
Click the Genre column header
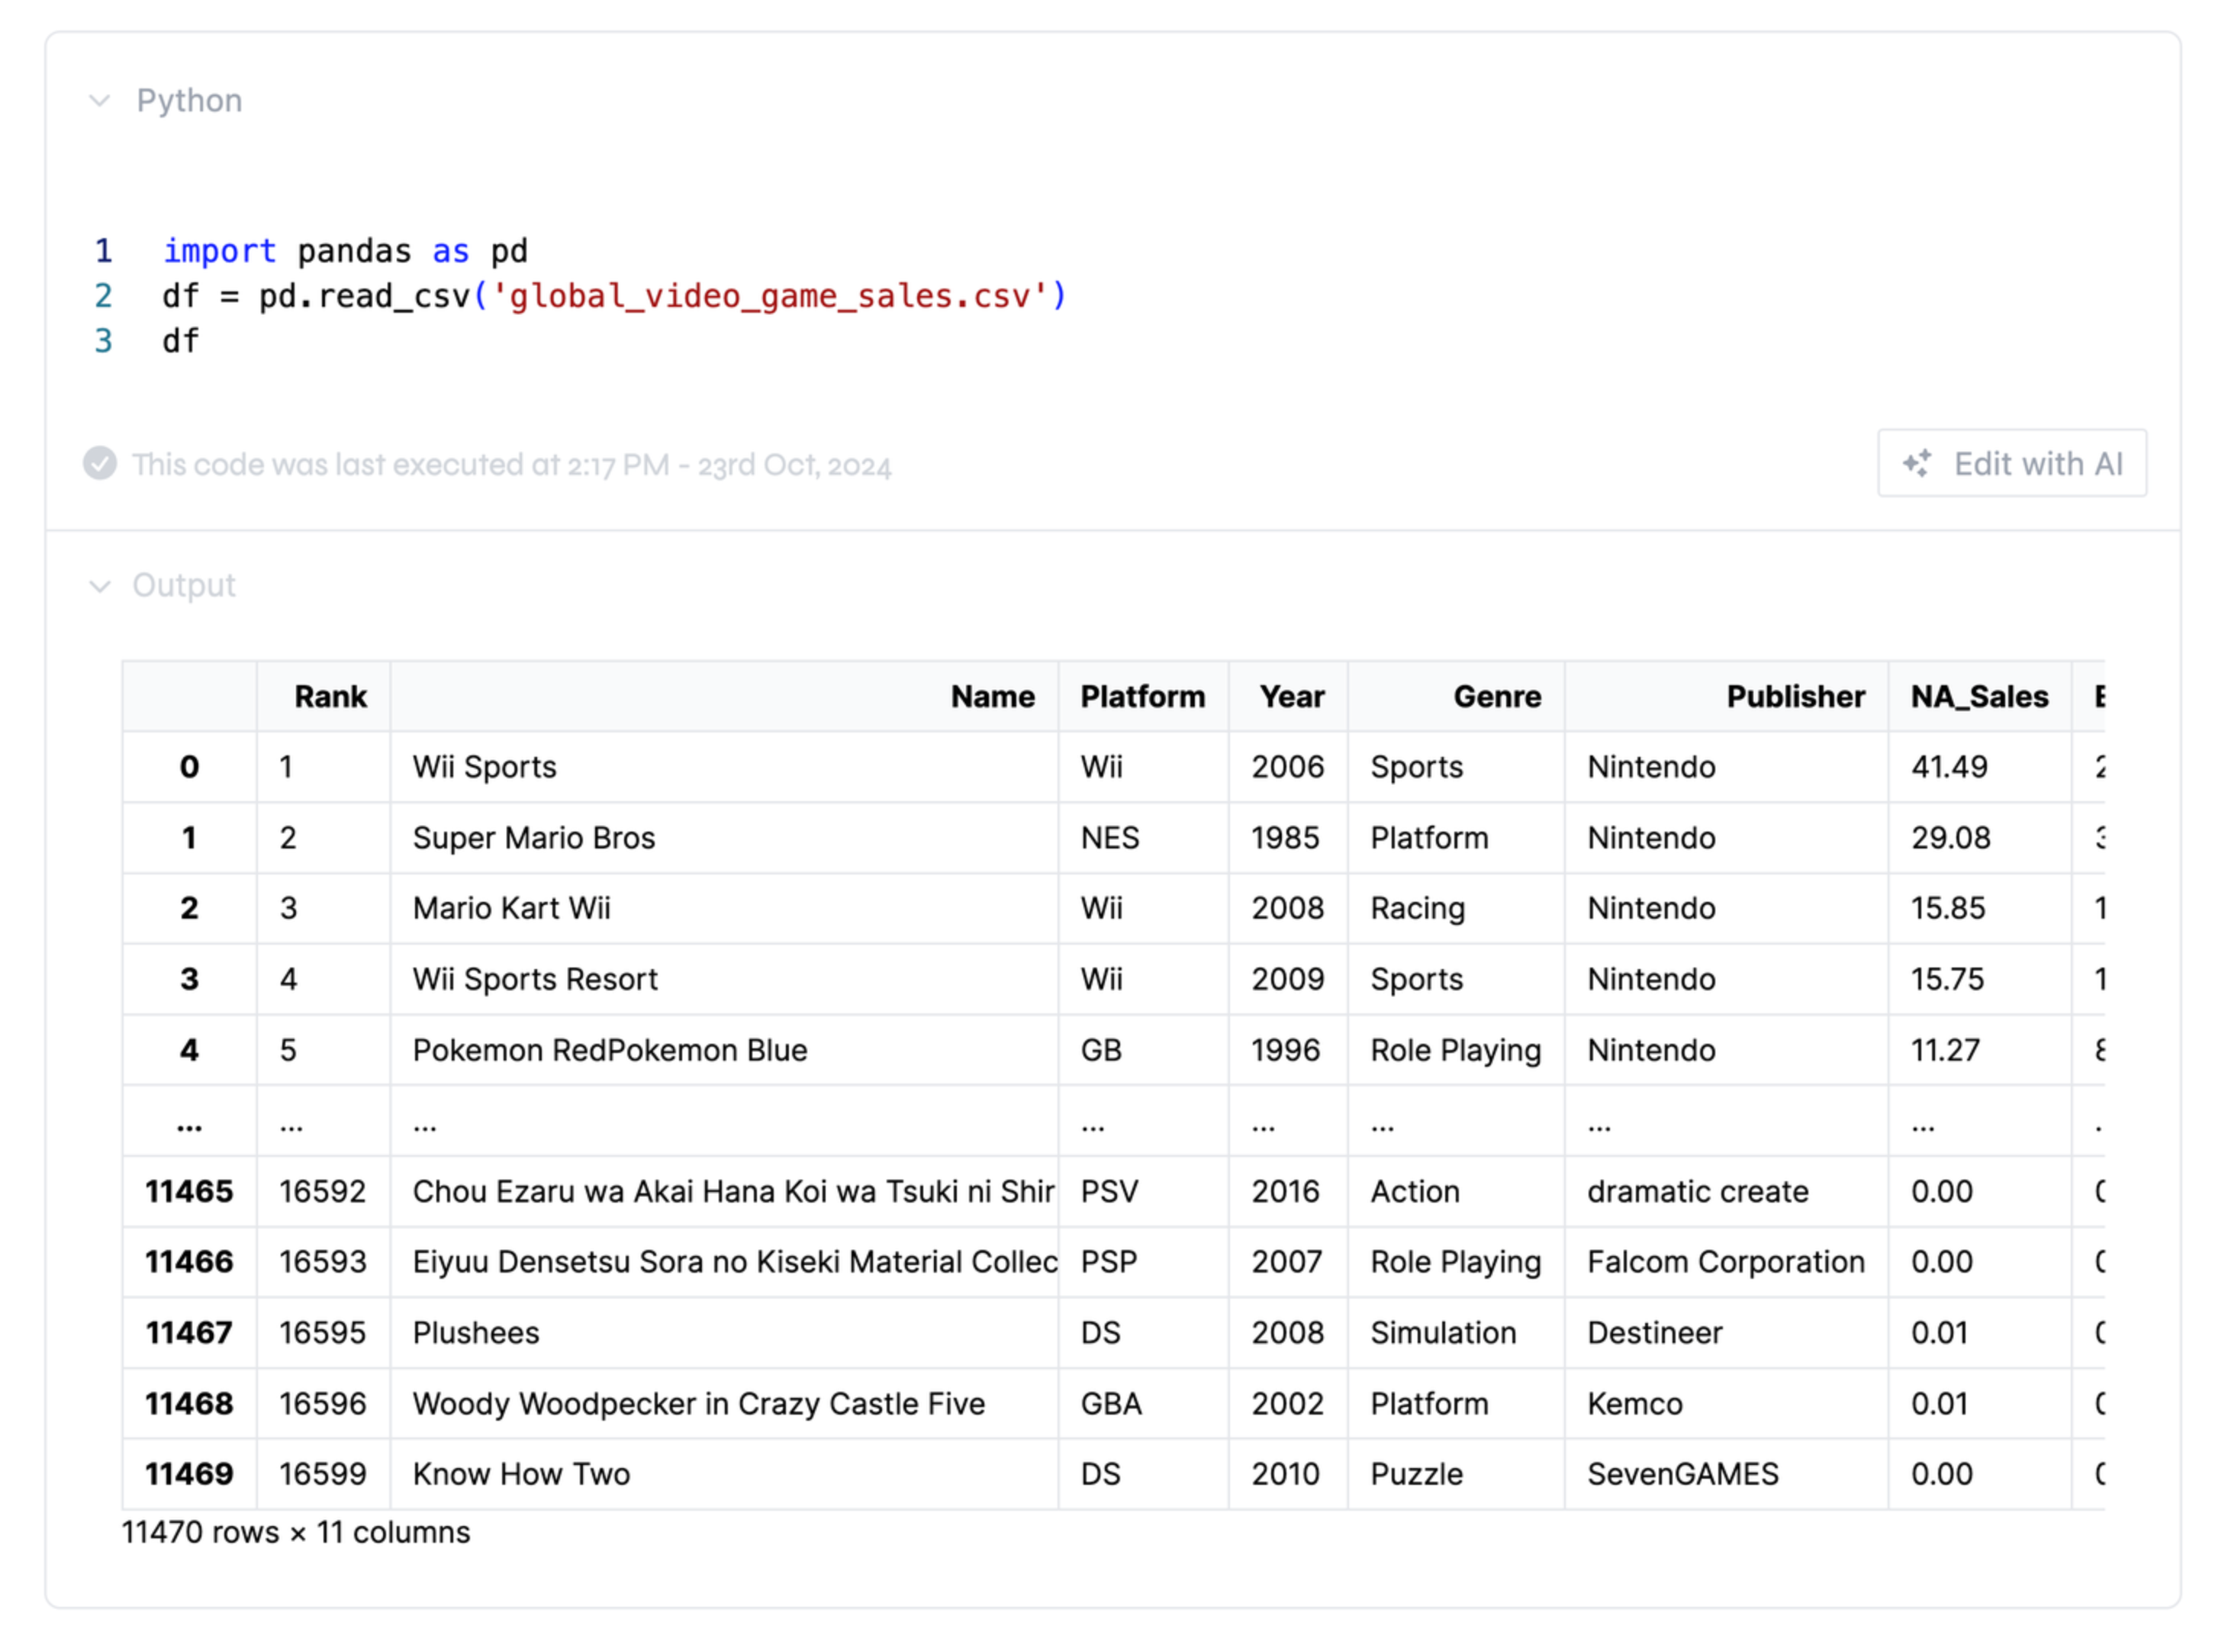click(x=1496, y=696)
